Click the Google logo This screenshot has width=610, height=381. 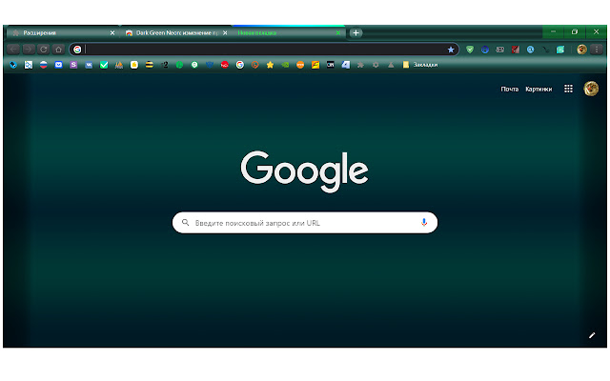(x=305, y=171)
